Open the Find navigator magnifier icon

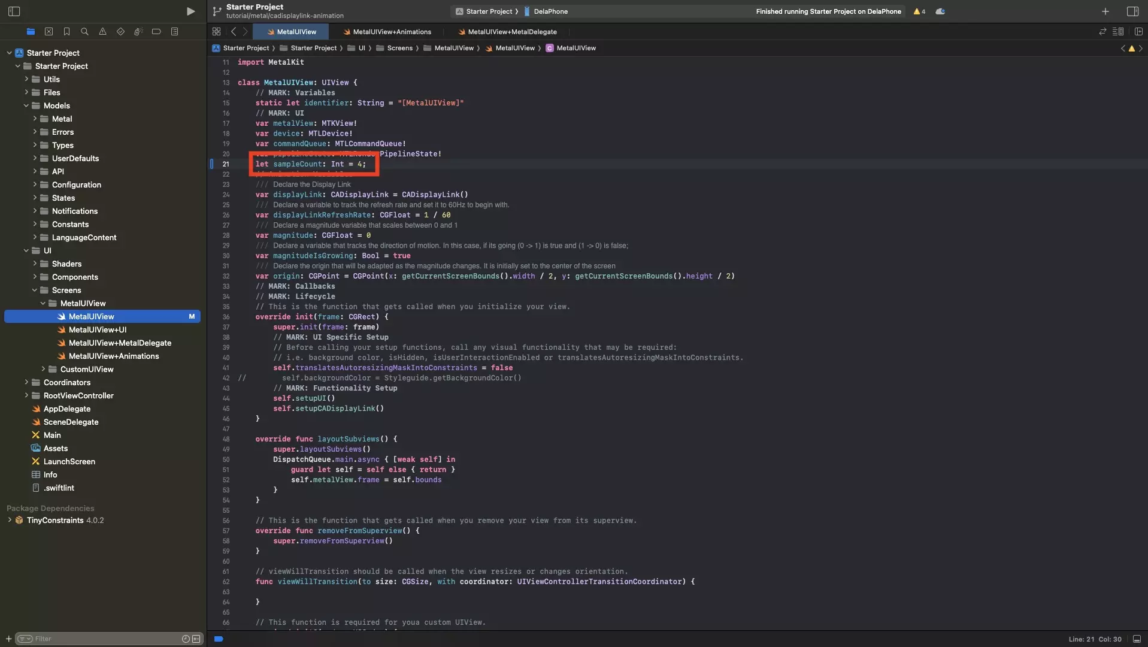point(84,32)
